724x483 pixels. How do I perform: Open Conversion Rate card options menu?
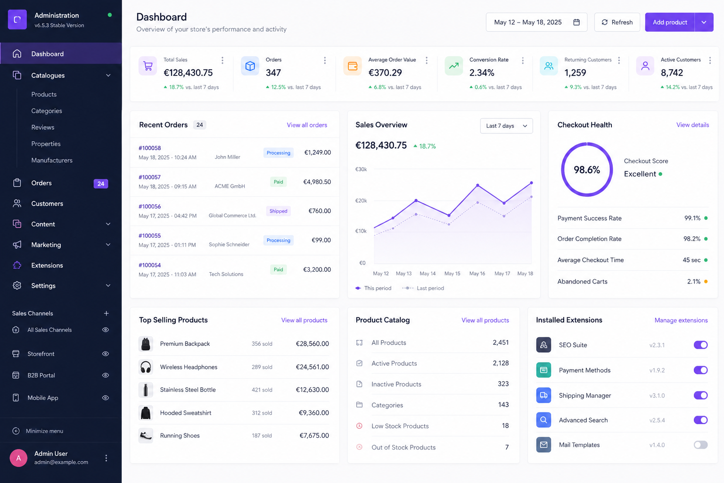[x=523, y=60]
